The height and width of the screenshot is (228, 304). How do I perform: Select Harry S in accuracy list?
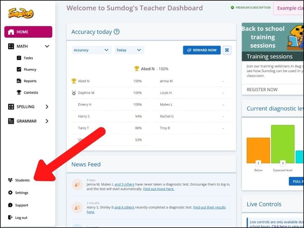(x=84, y=117)
